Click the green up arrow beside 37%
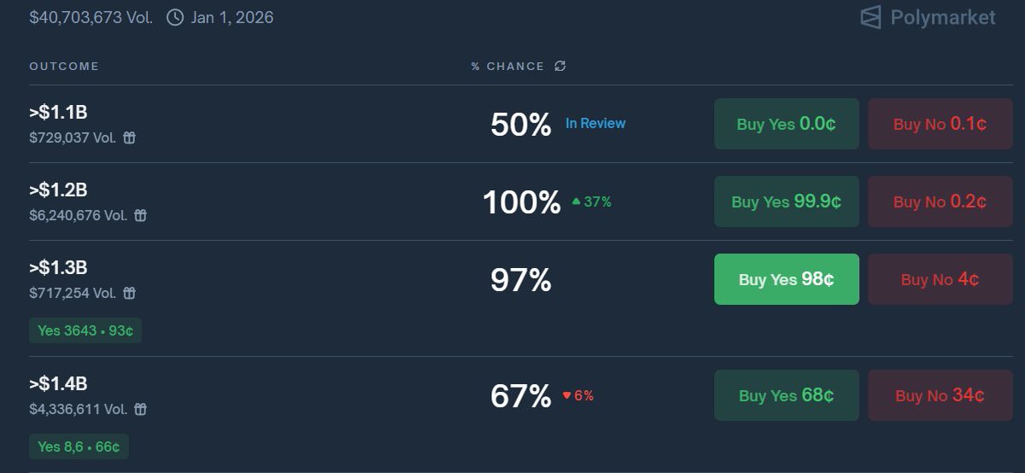The height and width of the screenshot is (473, 1025). point(576,201)
